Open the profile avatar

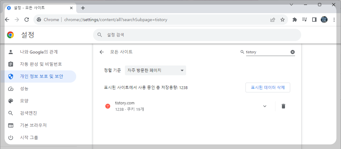point(324,20)
